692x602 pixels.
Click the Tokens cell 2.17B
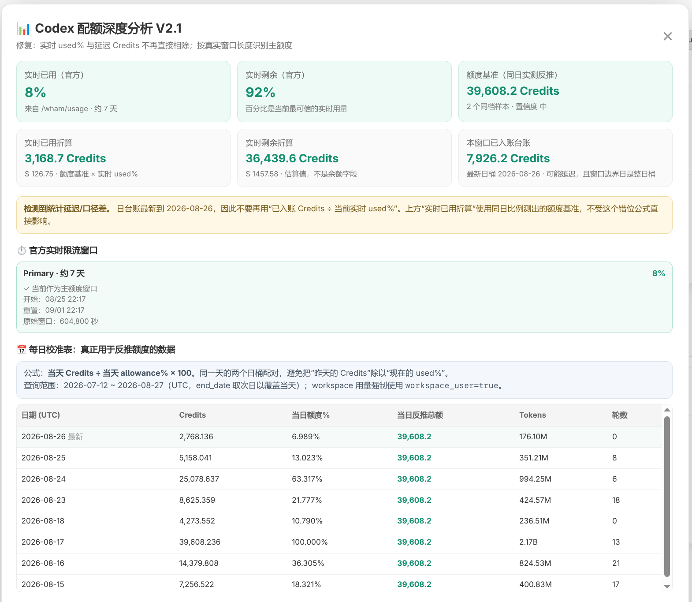528,542
